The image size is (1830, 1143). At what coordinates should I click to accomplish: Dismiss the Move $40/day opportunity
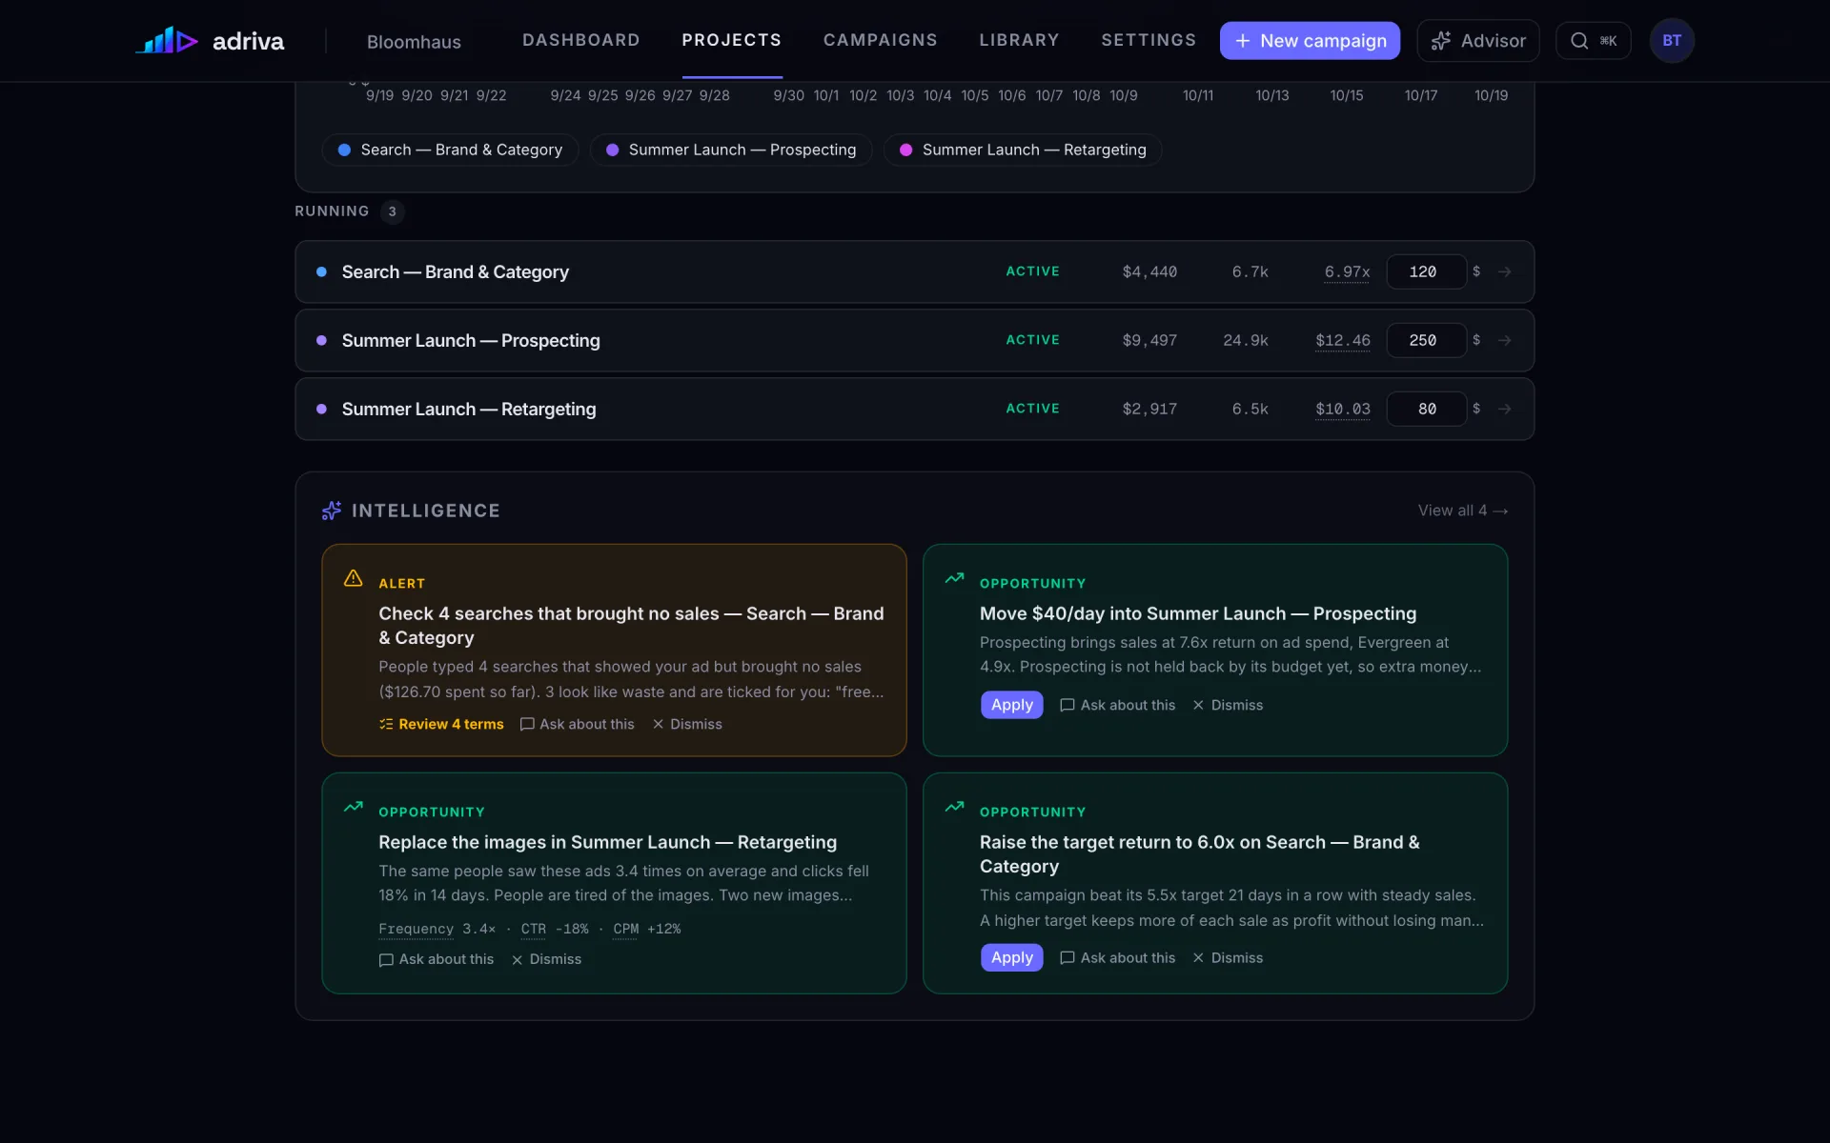(x=1228, y=705)
